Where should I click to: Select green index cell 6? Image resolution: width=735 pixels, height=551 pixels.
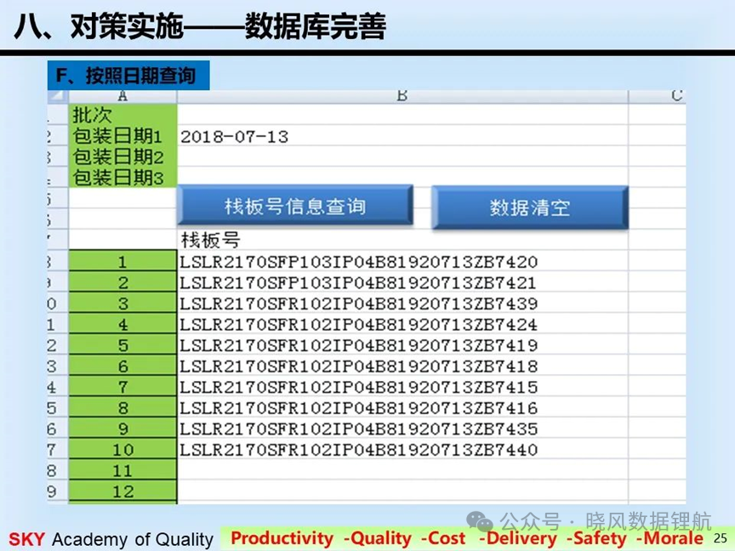pyautogui.click(x=122, y=366)
